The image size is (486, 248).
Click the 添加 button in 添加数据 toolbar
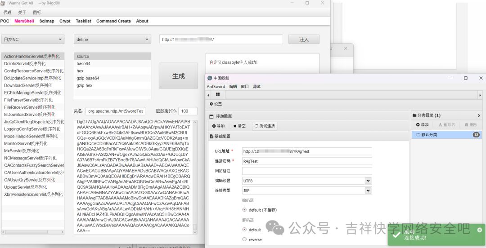pos(218,126)
